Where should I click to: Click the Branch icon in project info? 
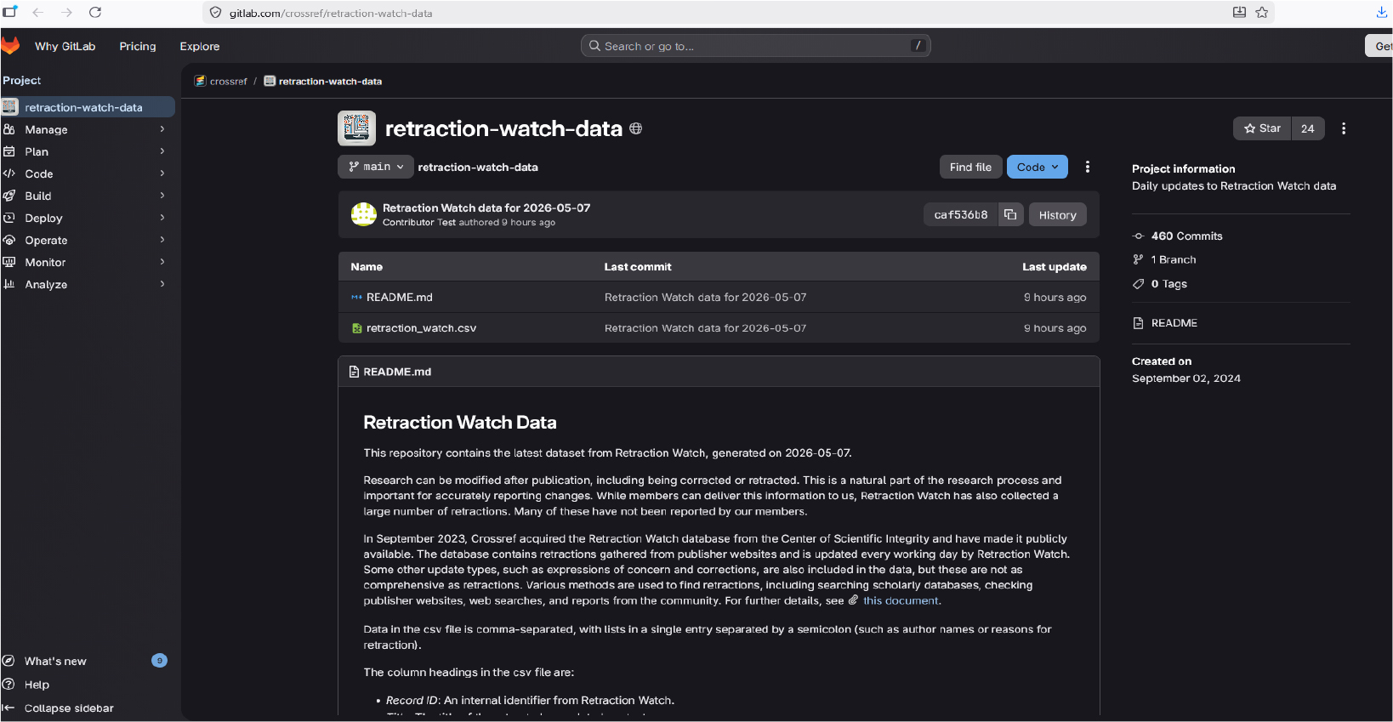1138,259
